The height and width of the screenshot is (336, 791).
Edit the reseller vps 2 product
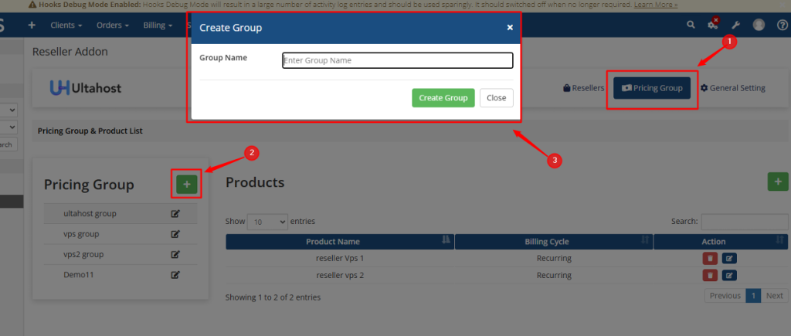coord(729,276)
